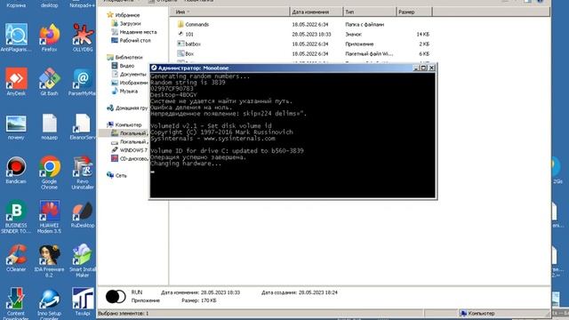Screen dimensions: 569x320
Task: Click the 'Компьютер' status bar location
Action: click(x=477, y=314)
